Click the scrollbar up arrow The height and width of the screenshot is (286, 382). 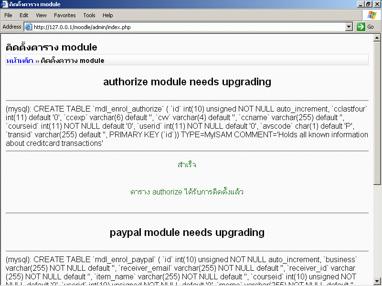[377, 38]
